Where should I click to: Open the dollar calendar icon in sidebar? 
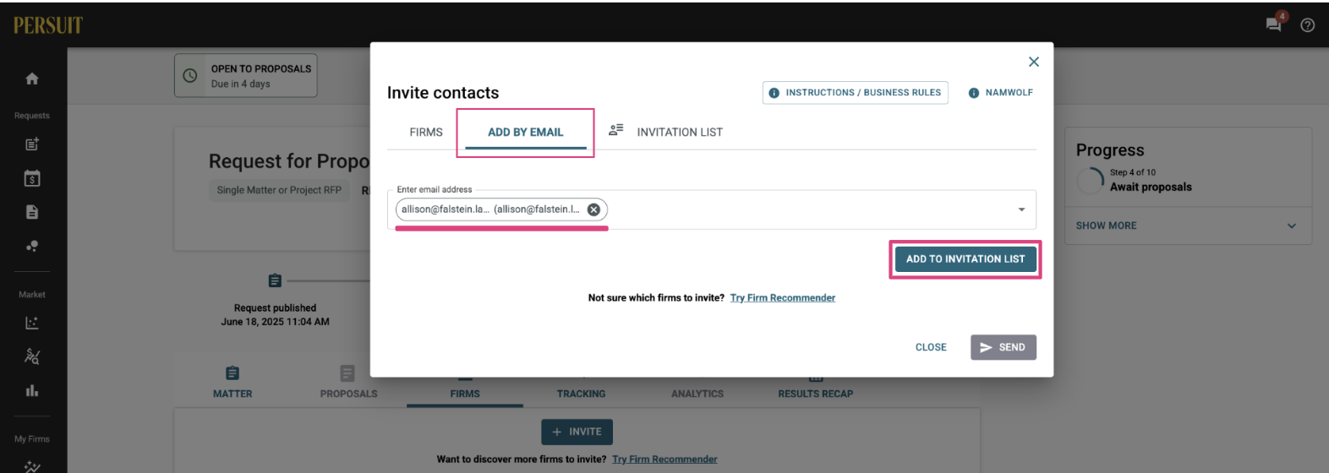point(32,178)
